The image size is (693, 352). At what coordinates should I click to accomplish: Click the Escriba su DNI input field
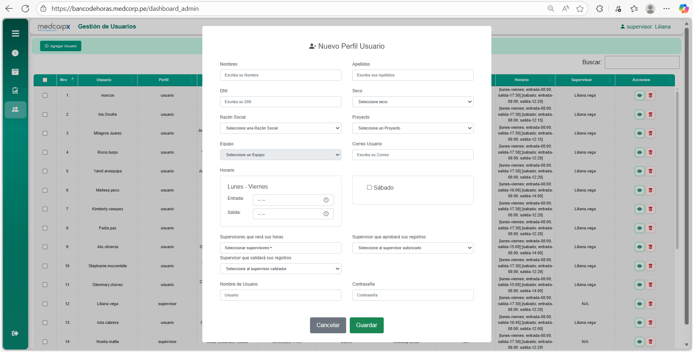coord(280,102)
